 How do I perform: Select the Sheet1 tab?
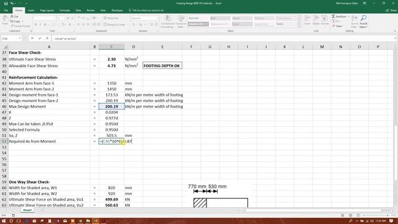point(27,210)
